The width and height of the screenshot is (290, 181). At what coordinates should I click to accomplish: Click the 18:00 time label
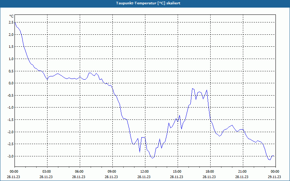[210, 172]
